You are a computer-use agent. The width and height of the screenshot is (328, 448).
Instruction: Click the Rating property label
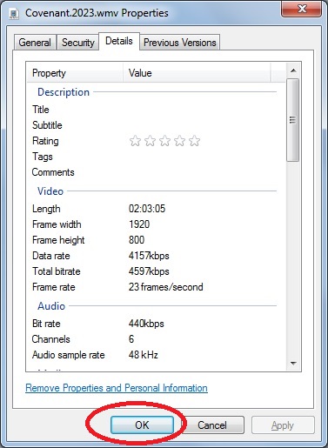[45, 141]
